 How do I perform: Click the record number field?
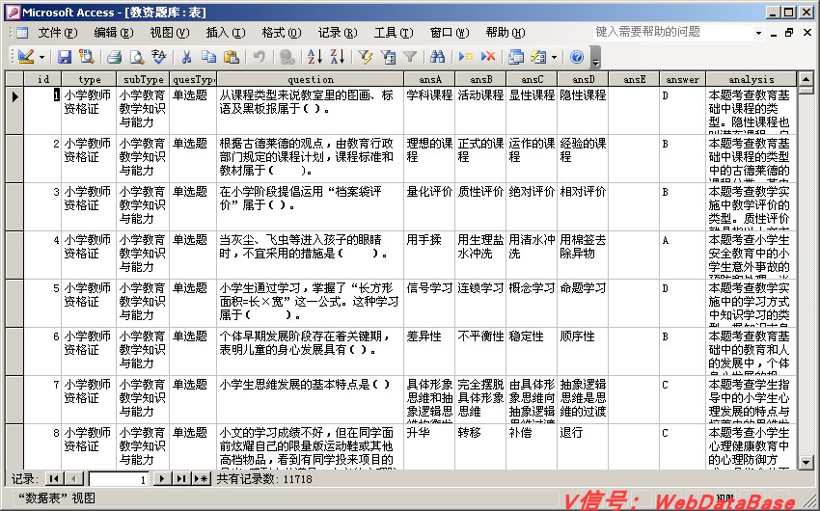[x=119, y=478]
